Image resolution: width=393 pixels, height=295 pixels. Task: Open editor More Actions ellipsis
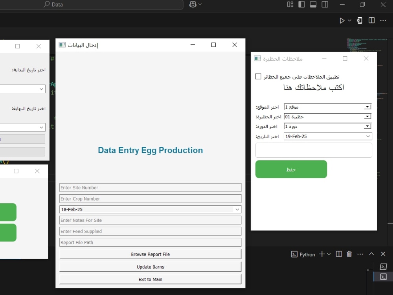pyautogui.click(x=383, y=20)
